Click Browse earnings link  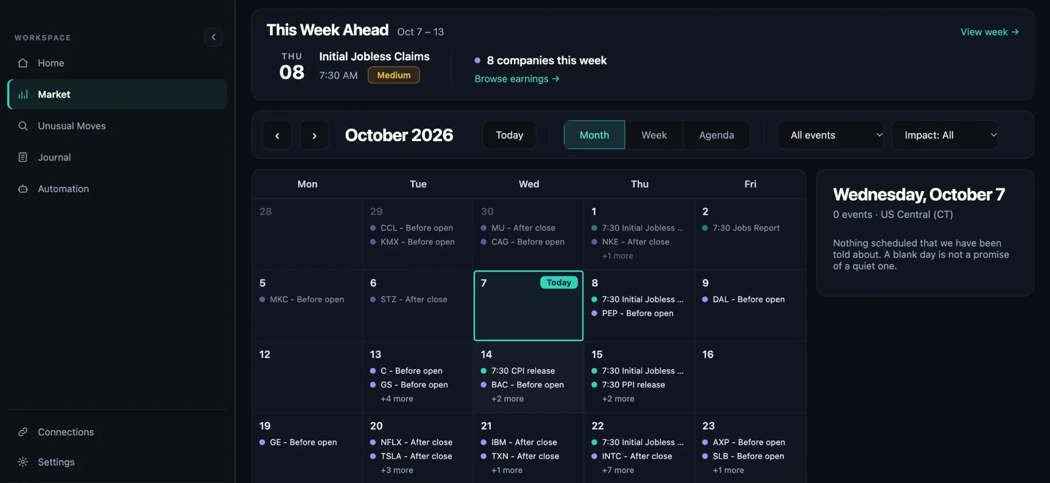click(517, 79)
